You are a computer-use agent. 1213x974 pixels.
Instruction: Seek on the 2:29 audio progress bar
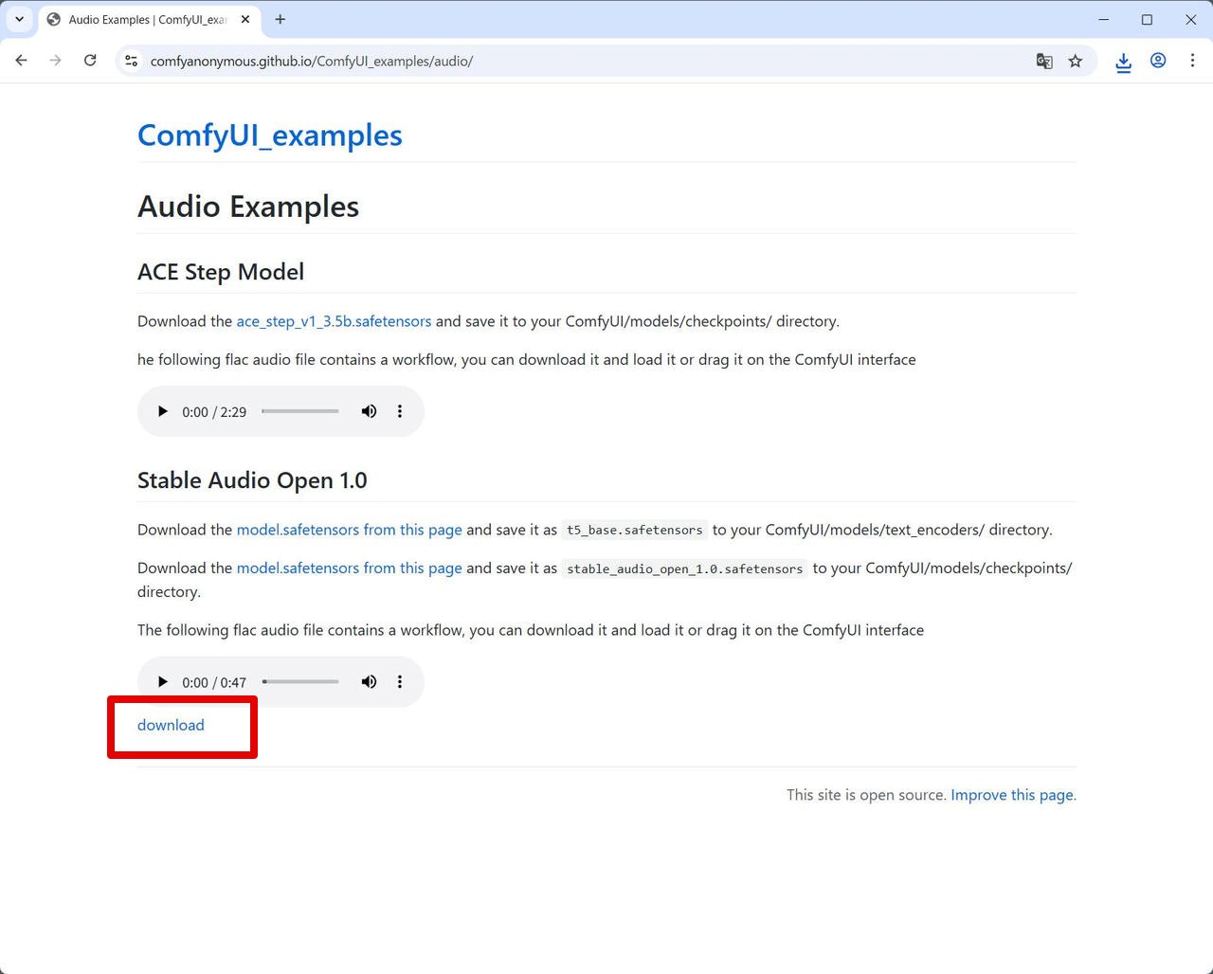point(300,411)
